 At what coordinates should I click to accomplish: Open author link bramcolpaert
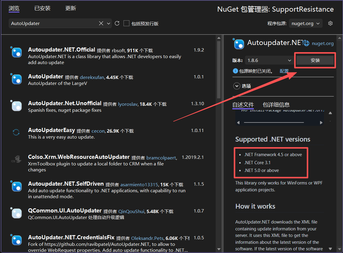point(161,158)
